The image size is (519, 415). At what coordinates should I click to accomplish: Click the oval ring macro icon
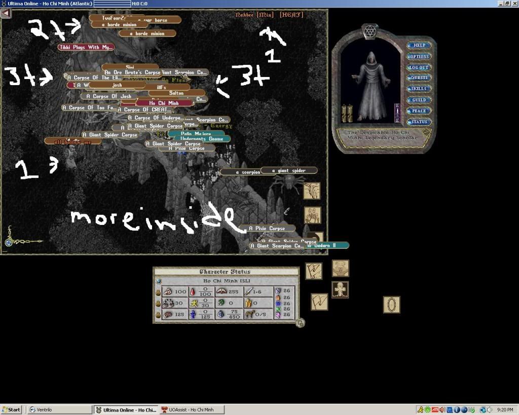coord(392,305)
